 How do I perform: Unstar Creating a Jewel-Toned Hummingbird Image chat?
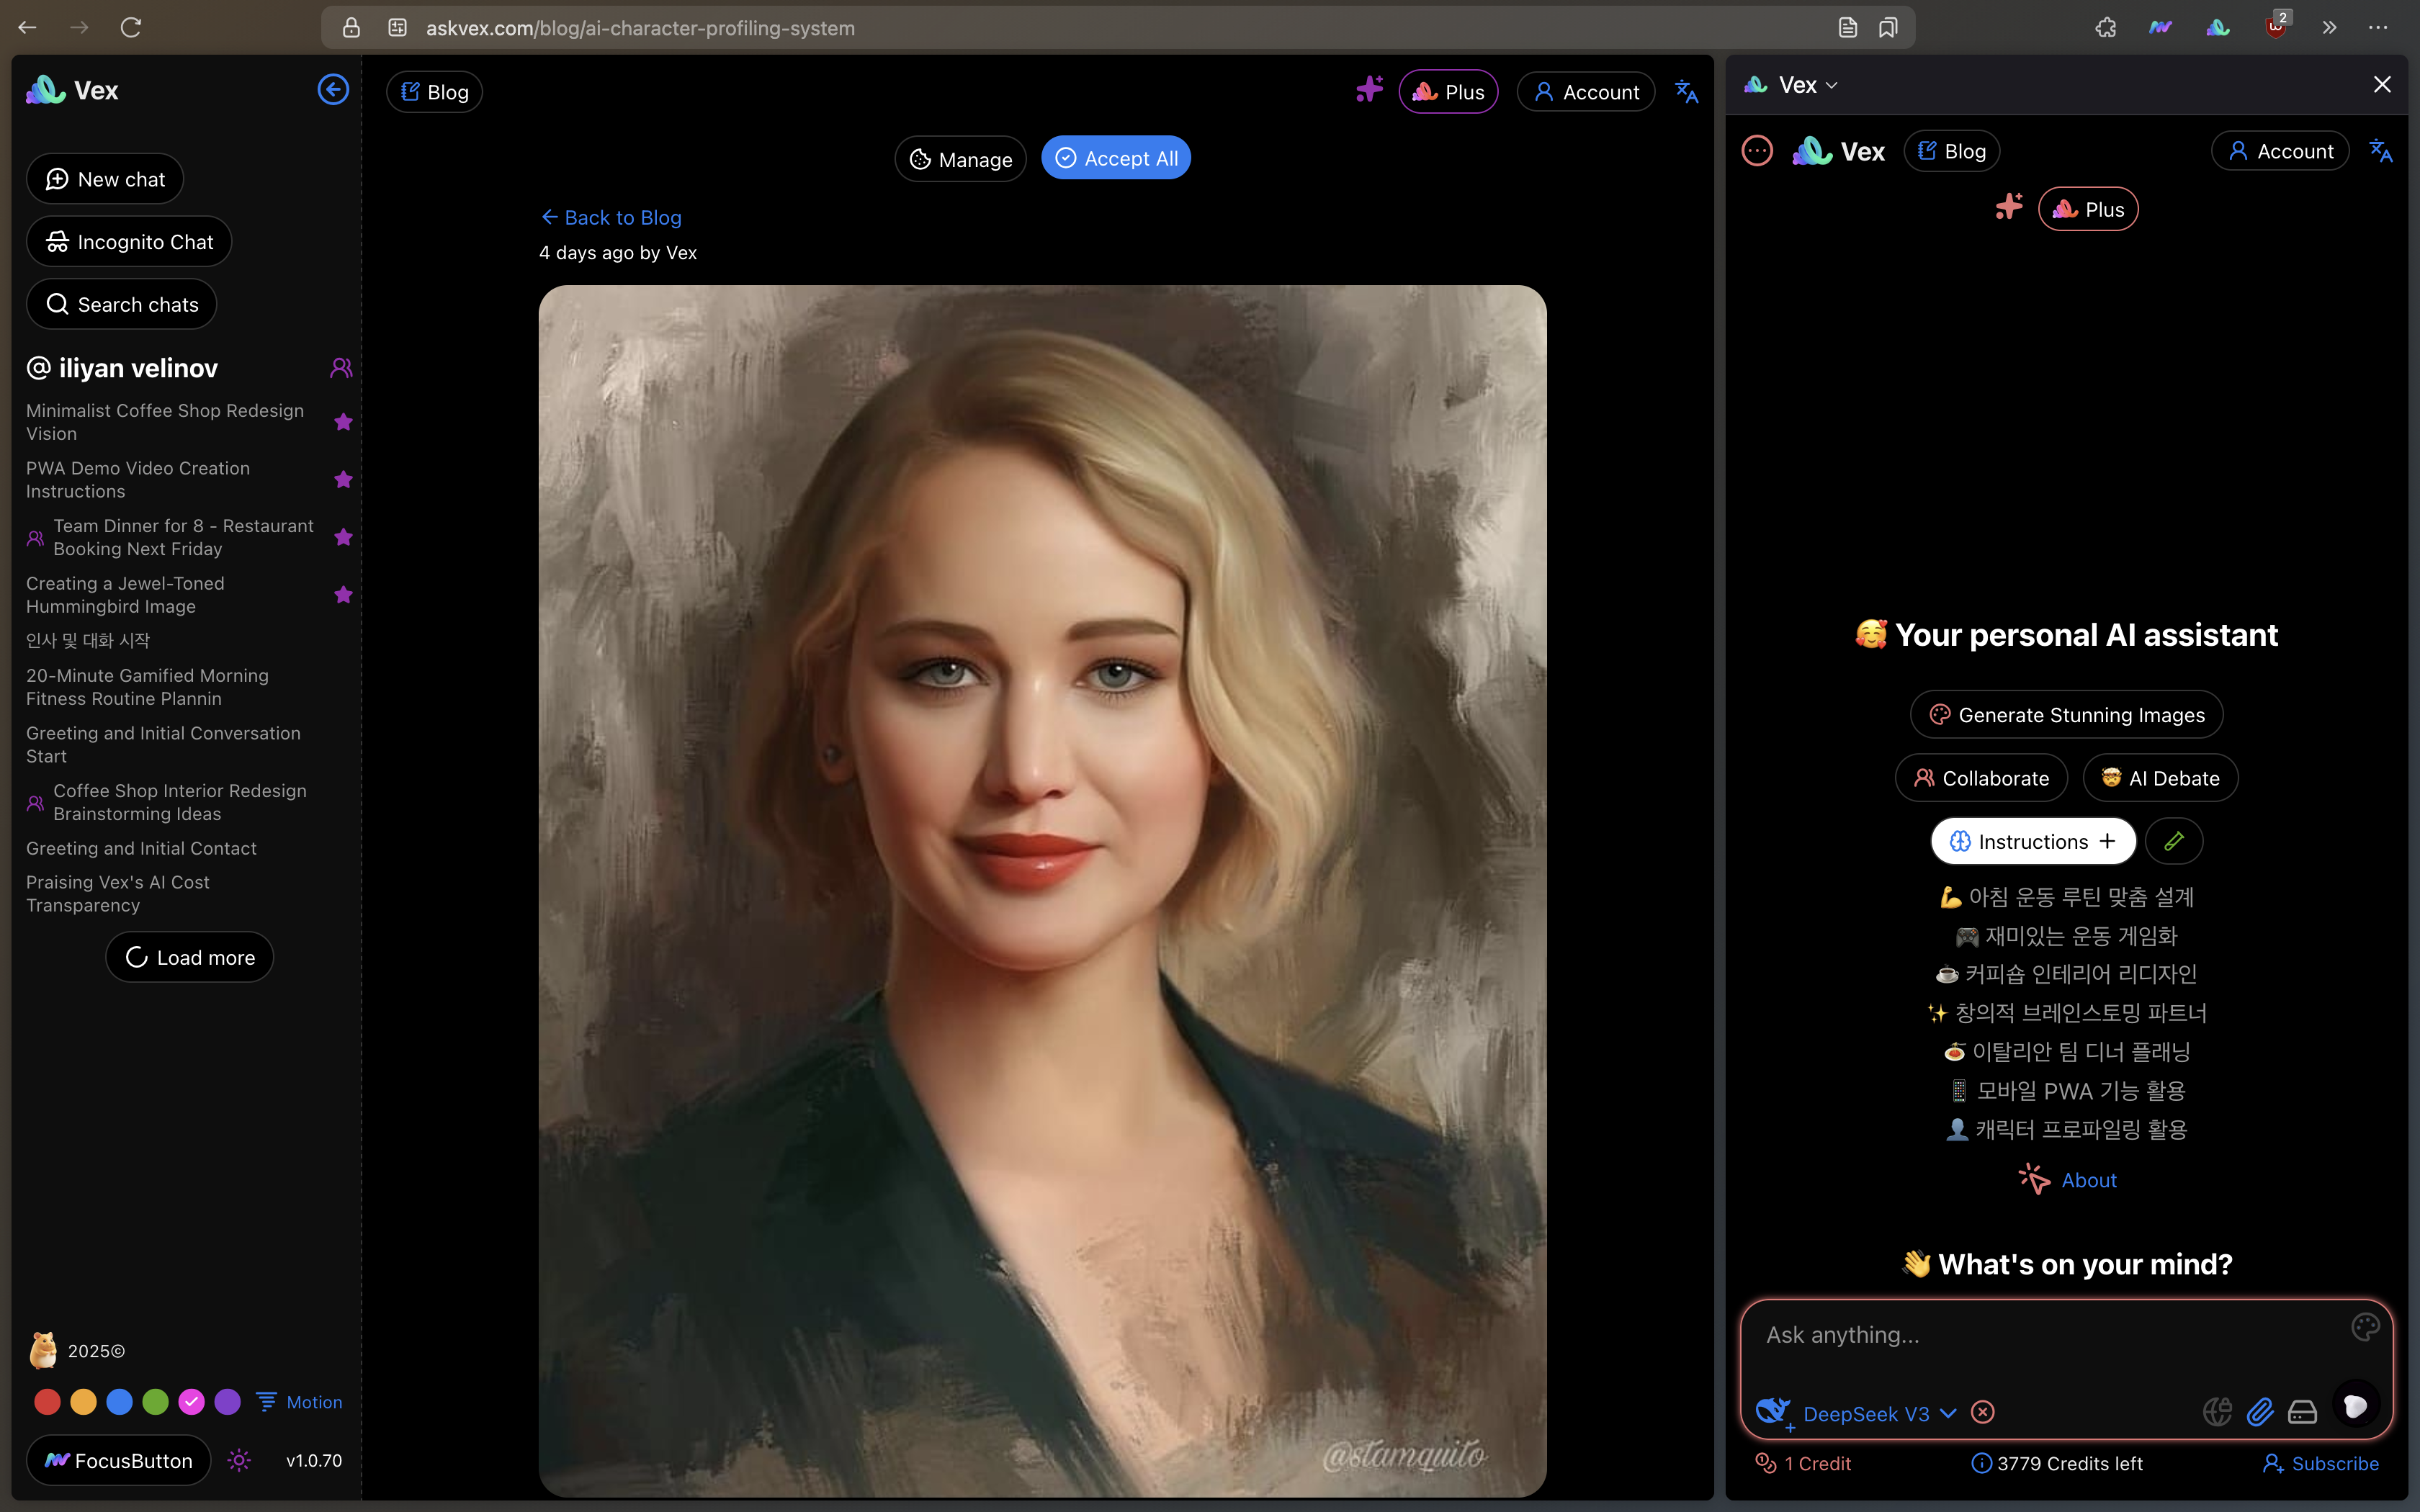pos(343,595)
